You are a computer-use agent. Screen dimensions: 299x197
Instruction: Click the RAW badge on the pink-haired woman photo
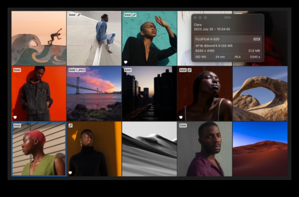click(x=17, y=125)
